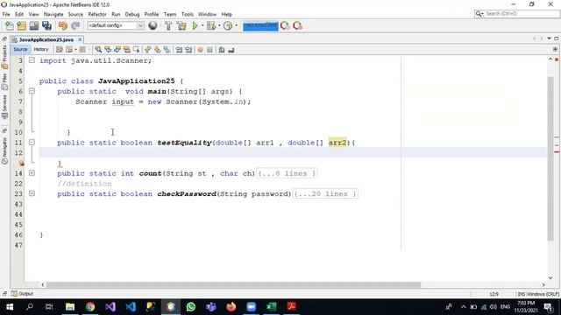Open the Tools menu
The height and width of the screenshot is (315, 561).
coord(187,14)
